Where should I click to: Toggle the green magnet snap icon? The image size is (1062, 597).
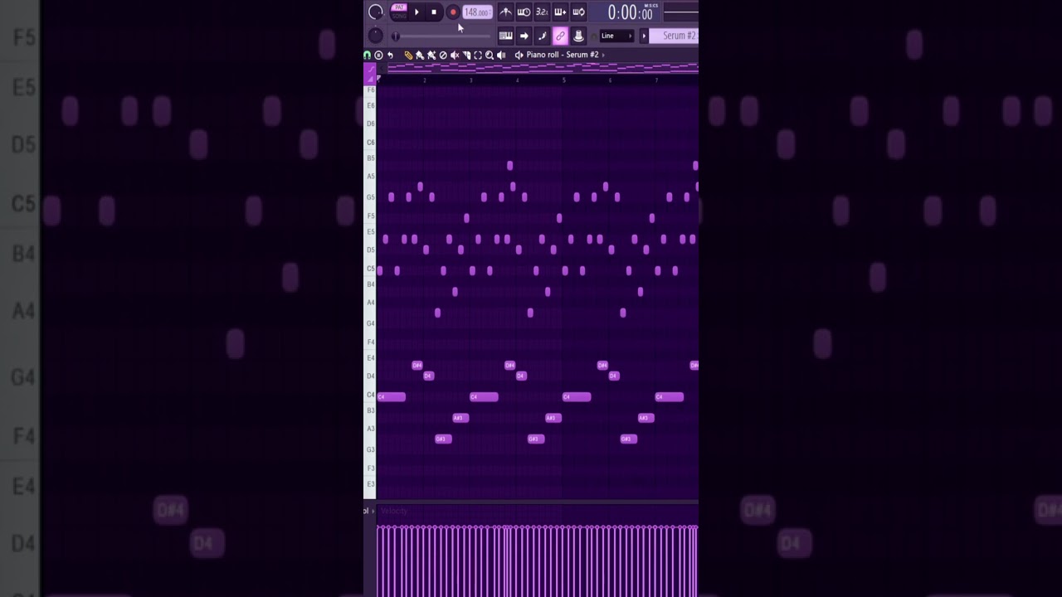[368, 55]
